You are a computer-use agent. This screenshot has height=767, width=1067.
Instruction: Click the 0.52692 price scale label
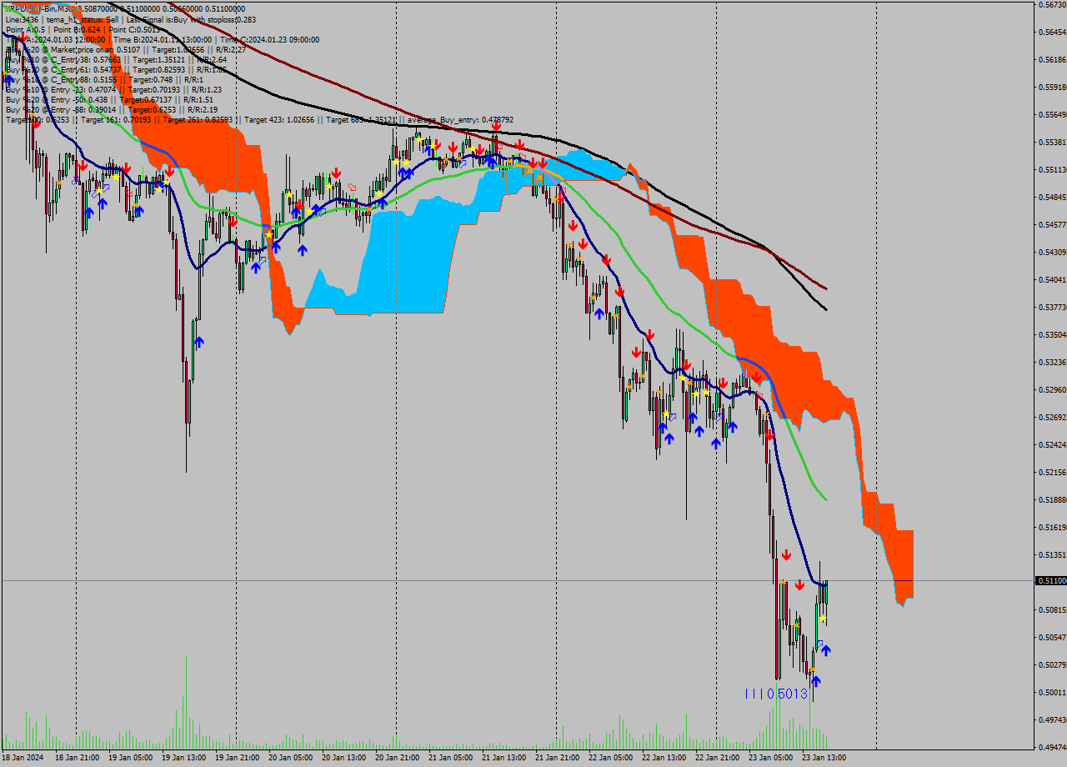(x=1054, y=417)
